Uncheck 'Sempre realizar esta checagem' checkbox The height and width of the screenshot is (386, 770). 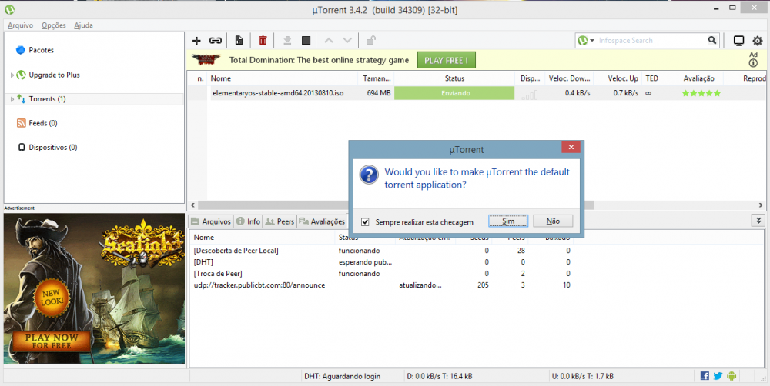coord(365,221)
